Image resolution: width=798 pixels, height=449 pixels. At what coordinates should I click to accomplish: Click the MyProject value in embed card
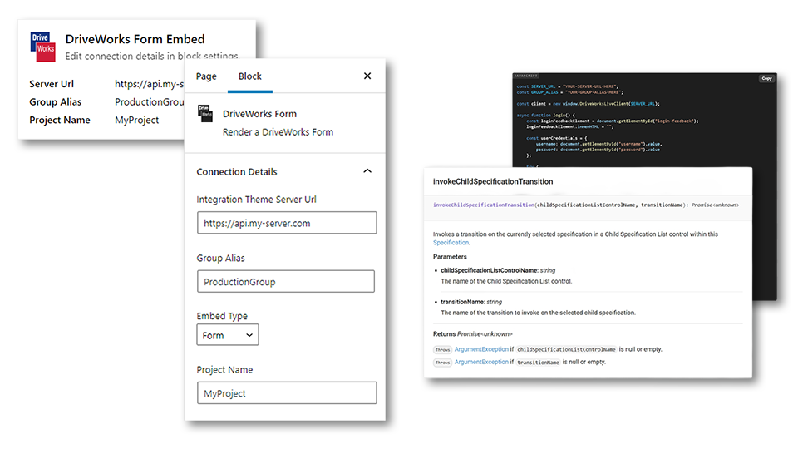(x=136, y=121)
